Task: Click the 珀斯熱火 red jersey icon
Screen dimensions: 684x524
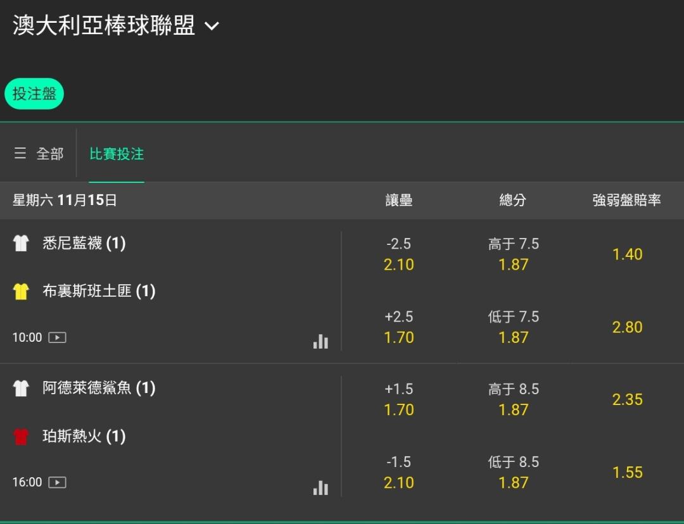Action: [21, 437]
